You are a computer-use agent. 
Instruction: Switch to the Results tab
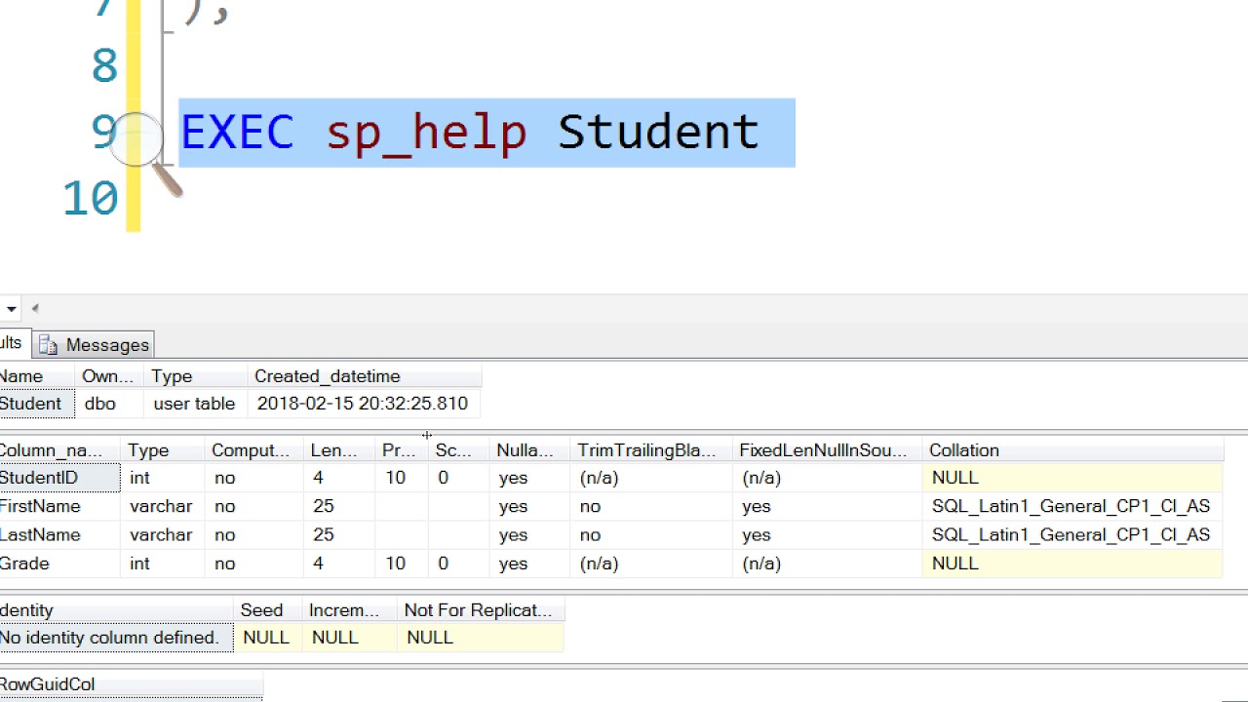[x=14, y=342]
